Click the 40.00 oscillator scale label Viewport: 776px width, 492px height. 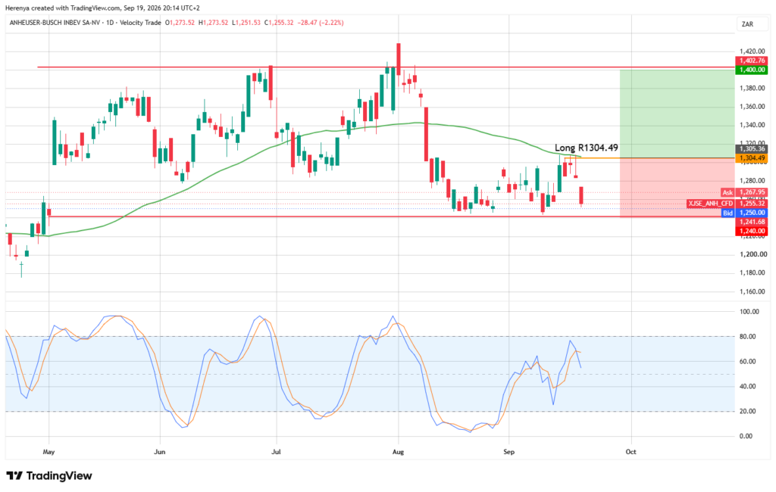point(747,386)
